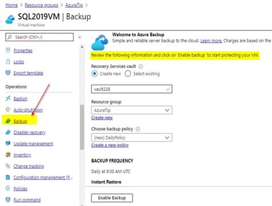This screenshot has height=206, width=272.
Task: Open the backup policy DailyPolicy dropdown
Action: (x=132, y=137)
